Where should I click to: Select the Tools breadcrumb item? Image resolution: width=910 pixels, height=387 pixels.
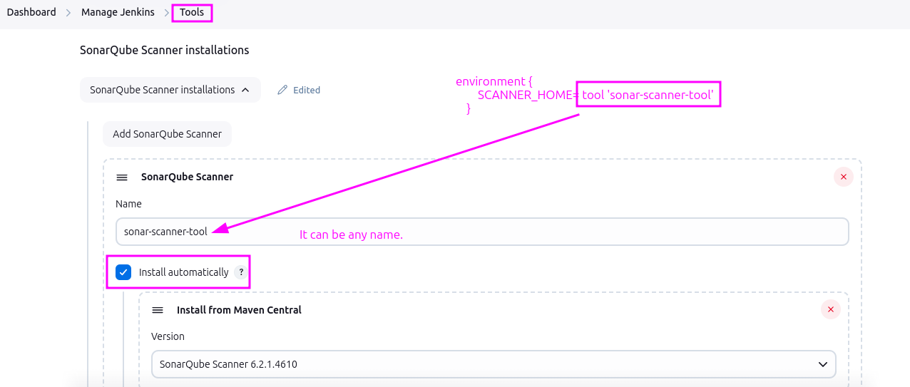click(x=192, y=12)
